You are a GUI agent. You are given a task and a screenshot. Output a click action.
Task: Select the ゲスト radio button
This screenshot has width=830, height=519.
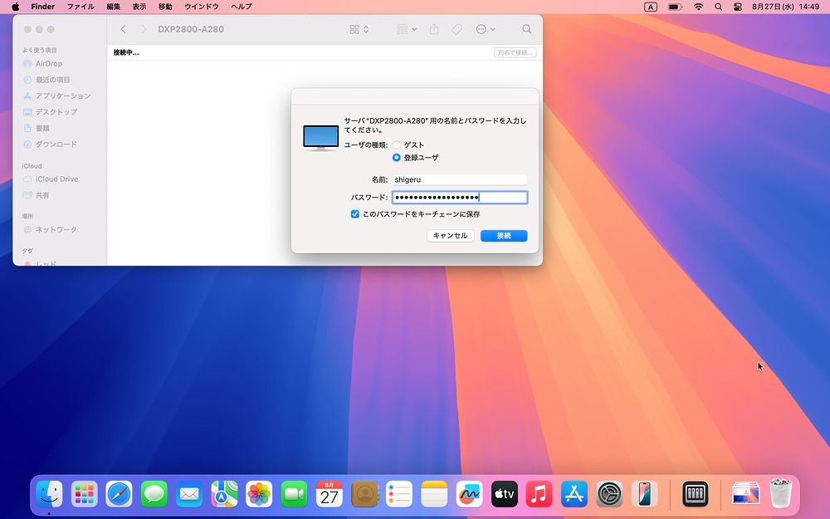click(397, 145)
